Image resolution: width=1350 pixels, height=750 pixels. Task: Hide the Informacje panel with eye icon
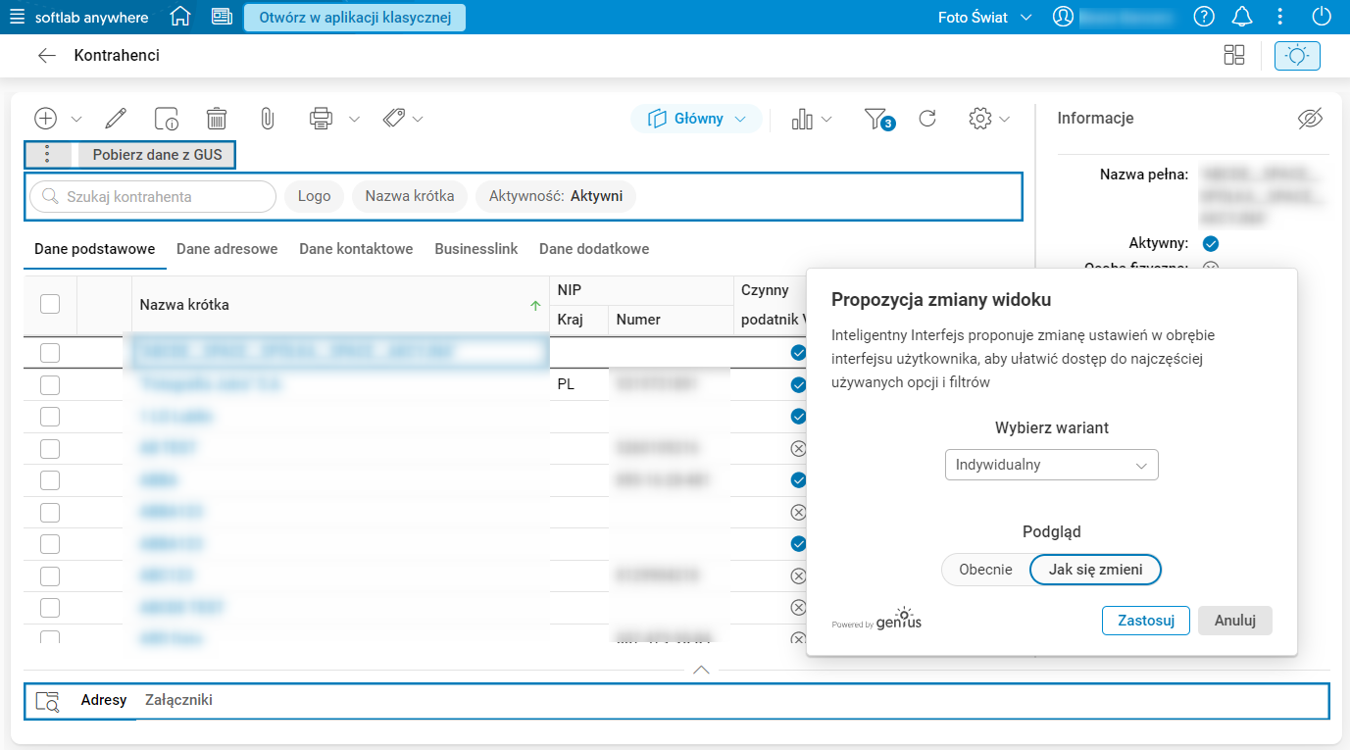[1311, 119]
